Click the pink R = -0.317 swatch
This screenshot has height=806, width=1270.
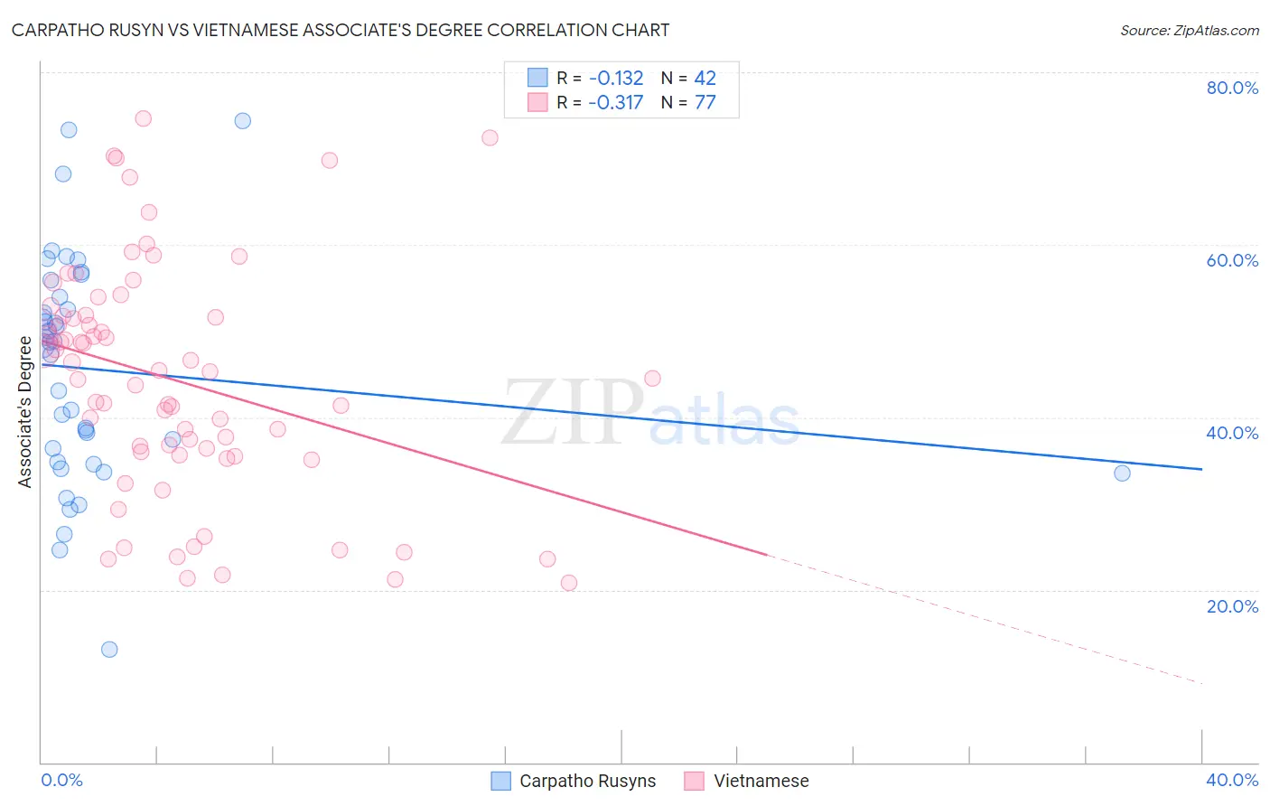(x=538, y=102)
